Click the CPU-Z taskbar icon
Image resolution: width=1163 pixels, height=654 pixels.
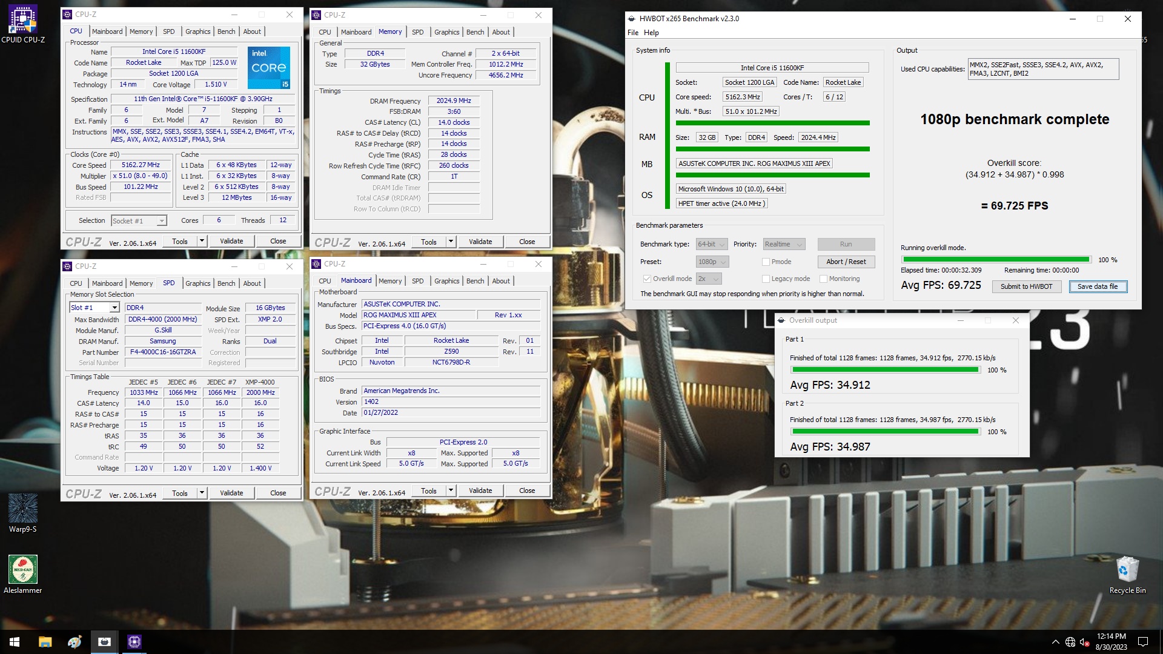click(x=134, y=642)
